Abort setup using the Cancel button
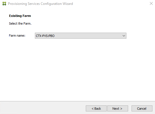 click(x=142, y=109)
